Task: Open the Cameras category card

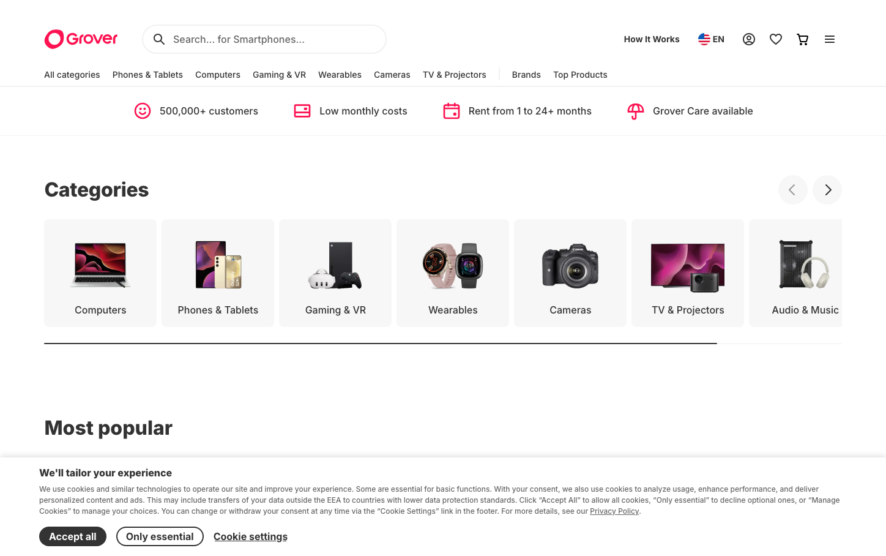Action: 570,273
